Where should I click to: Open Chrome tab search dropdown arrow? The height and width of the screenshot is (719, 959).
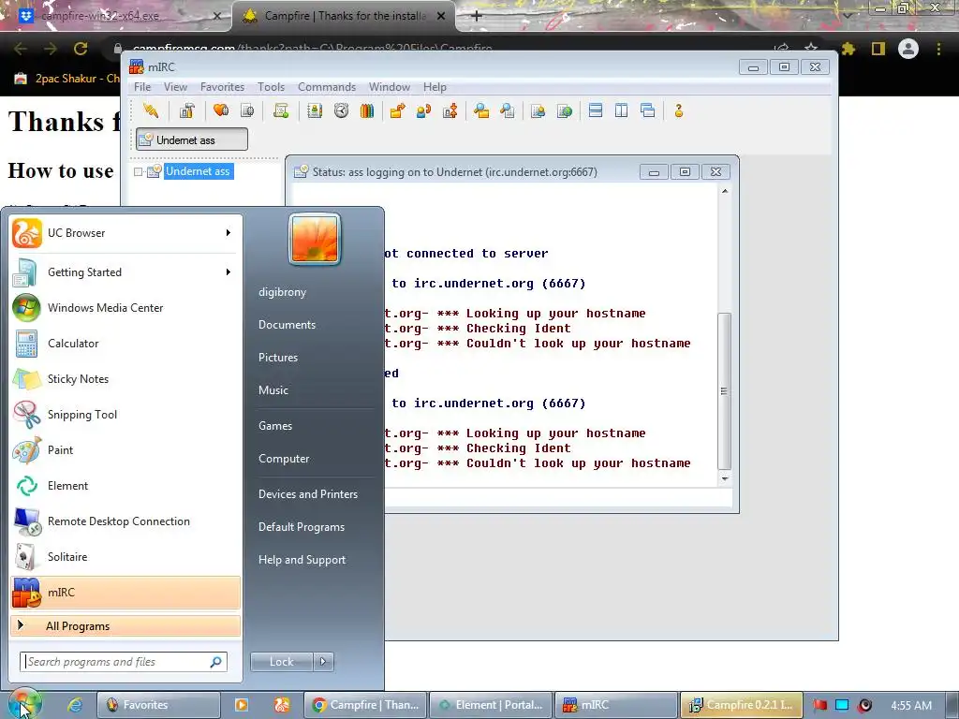[848, 15]
